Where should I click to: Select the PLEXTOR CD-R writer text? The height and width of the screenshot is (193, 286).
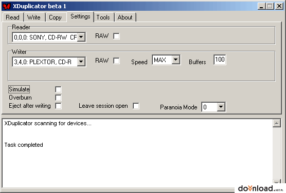(x=43, y=62)
